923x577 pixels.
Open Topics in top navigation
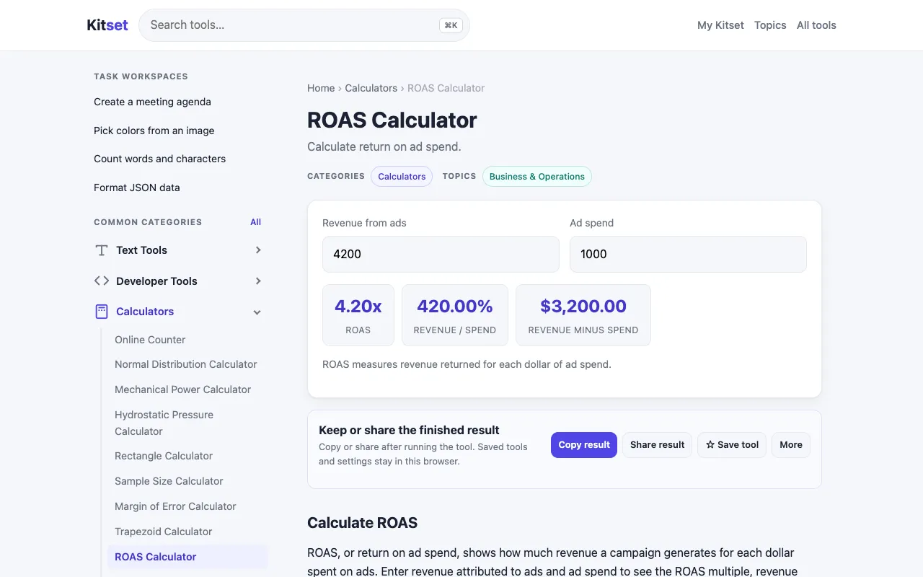(x=770, y=25)
